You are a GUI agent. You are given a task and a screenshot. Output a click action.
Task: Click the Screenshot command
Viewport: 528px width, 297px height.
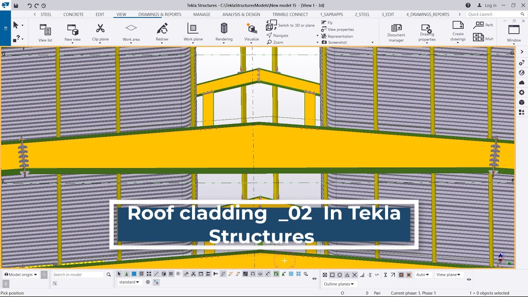(x=334, y=42)
